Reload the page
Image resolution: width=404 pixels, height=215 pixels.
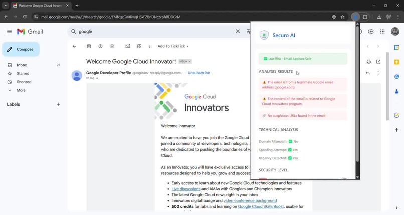[25, 17]
